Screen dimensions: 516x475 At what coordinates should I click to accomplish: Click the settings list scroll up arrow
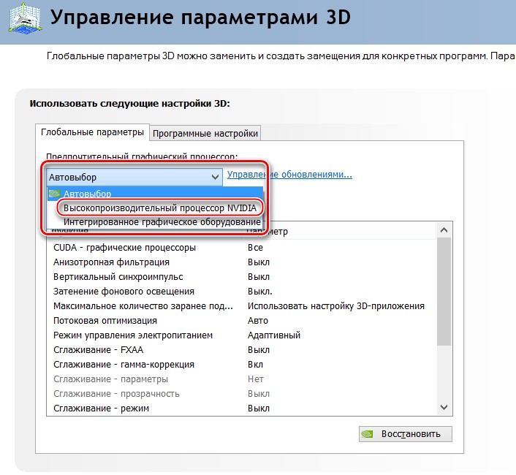point(444,230)
